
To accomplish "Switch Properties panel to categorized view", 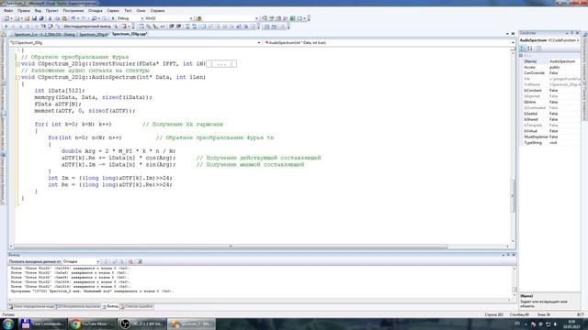I will pyautogui.click(x=523, y=49).
